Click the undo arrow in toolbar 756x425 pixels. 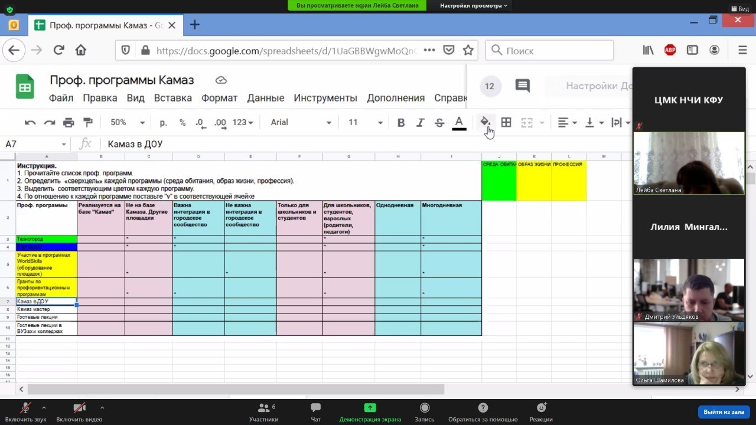(30, 123)
